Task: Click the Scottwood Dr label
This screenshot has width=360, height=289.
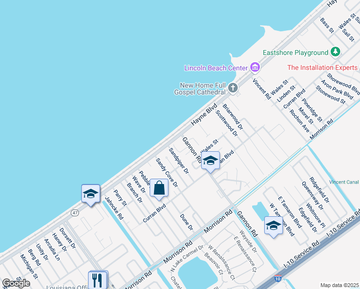Action: pos(226,123)
